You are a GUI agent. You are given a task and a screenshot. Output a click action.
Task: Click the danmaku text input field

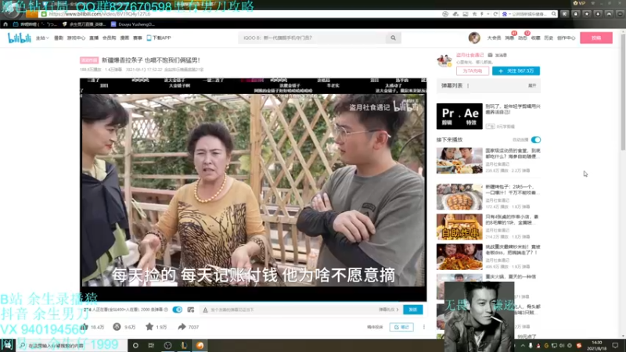(290, 310)
